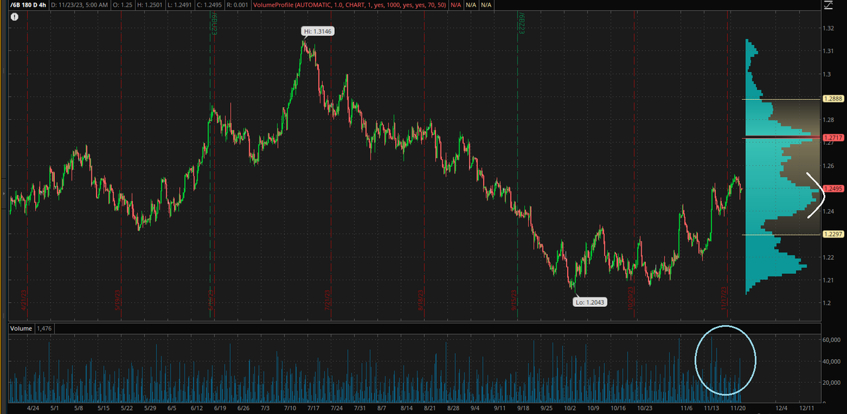Select the 1.2888 value area high label
Viewport: 847px width, 414px height.
832,99
